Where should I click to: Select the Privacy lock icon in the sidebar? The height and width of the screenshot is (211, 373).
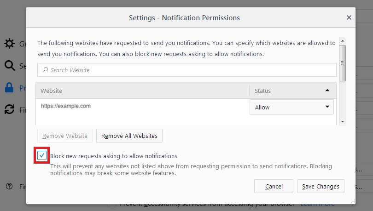coord(9,88)
